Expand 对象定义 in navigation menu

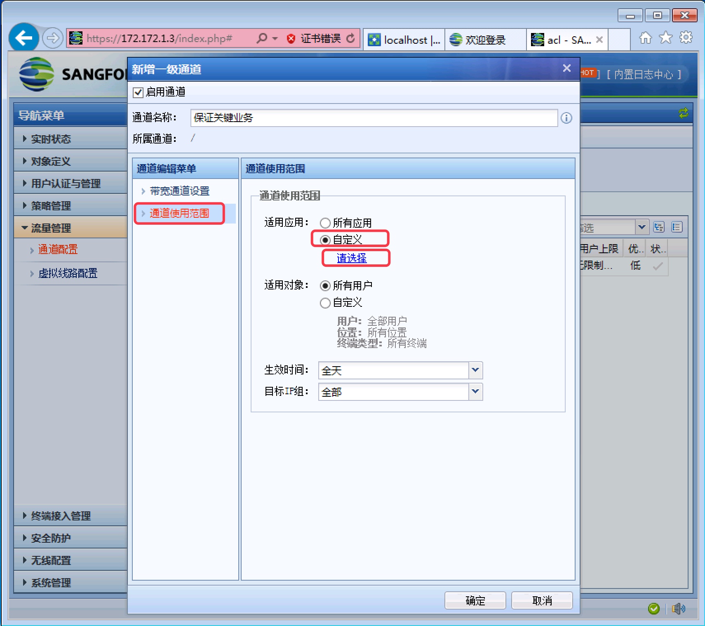point(70,161)
